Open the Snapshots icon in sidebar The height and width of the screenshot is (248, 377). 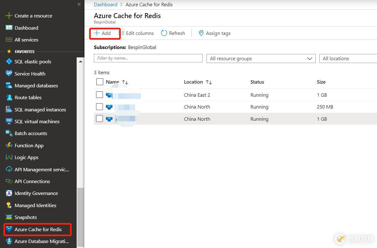pyautogui.click(x=9, y=217)
